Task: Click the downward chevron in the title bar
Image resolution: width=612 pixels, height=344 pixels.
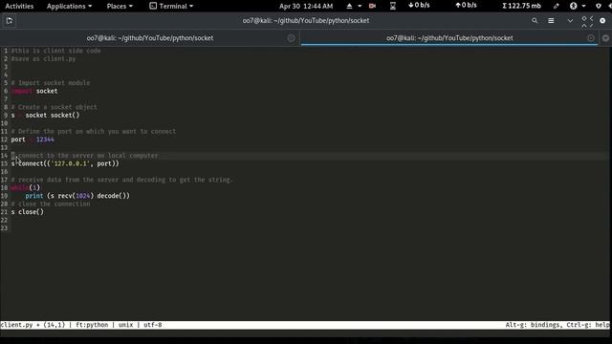Action: (570, 21)
